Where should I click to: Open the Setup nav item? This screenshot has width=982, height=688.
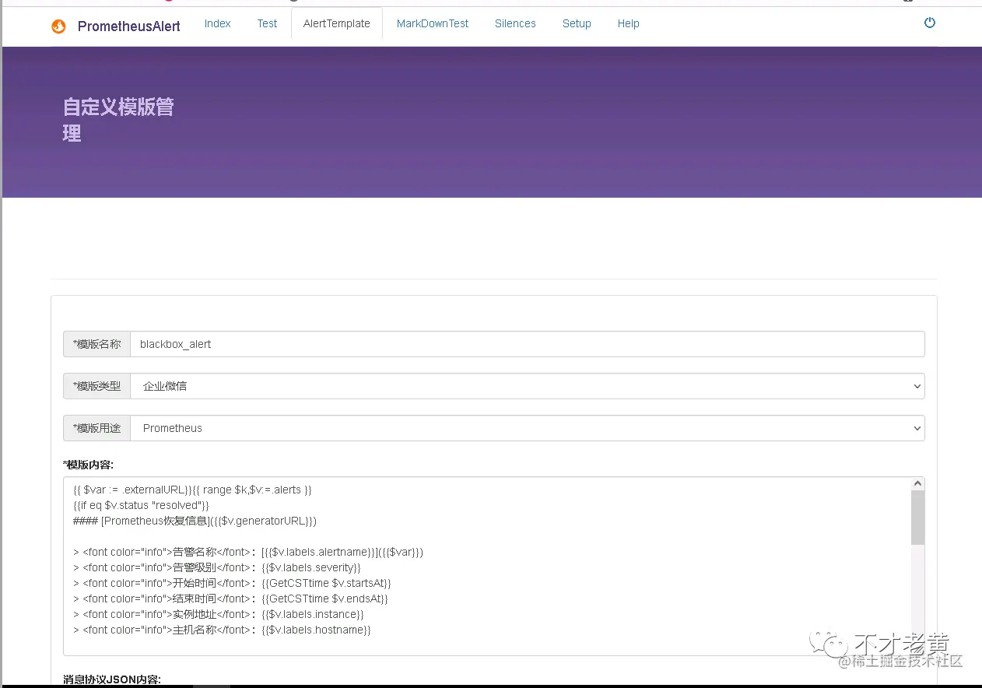coord(577,23)
